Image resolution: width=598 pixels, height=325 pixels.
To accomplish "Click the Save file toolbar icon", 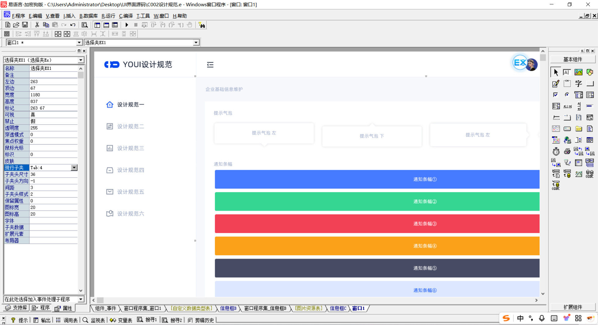I will (25, 25).
